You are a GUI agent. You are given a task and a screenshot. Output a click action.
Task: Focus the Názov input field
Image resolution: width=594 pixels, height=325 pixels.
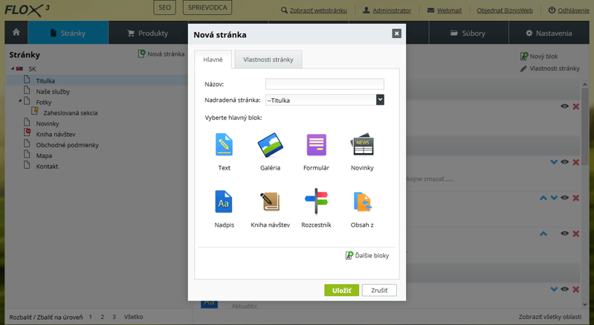pos(324,84)
